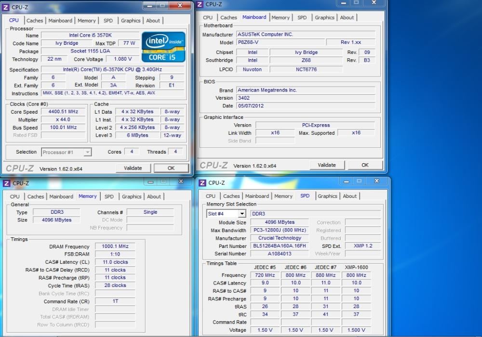Open Graphics tab in the Mainboard window
This screenshot has height=337, width=482.
pos(324,17)
